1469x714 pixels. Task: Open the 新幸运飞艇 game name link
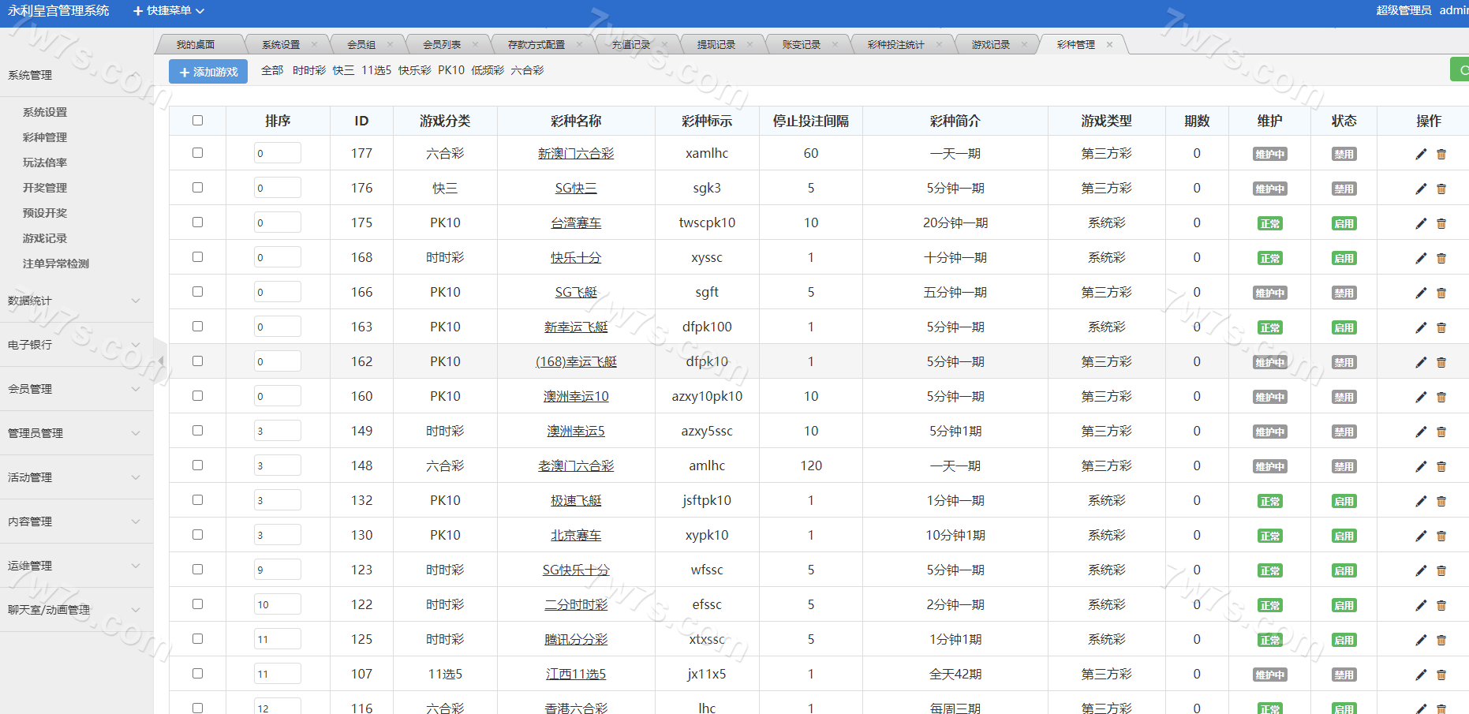(x=576, y=327)
